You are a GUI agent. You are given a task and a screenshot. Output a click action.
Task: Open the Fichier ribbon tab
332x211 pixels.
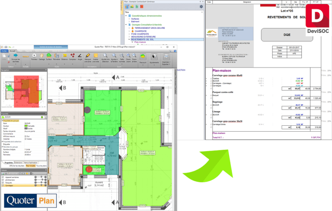coord(4,51)
